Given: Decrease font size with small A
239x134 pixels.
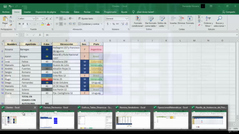Looking at the screenshot, I should 51,19.
